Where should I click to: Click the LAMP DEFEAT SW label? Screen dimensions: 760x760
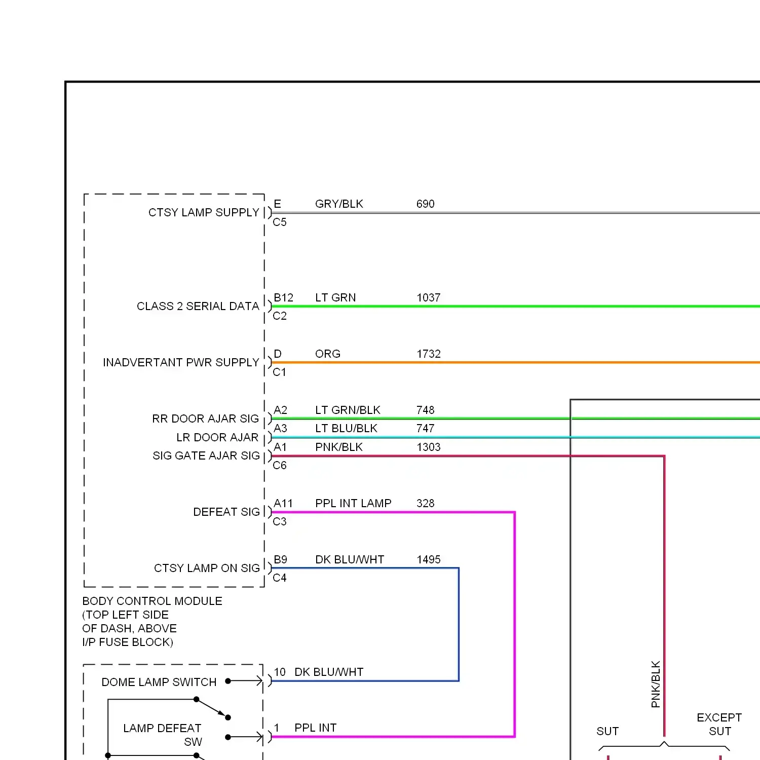click(163, 735)
